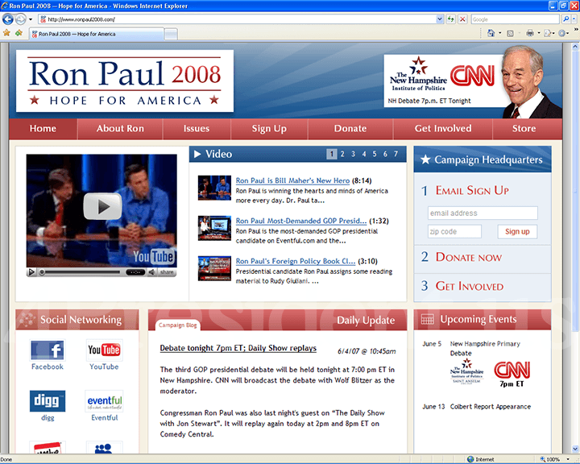Click the email address input field
Screen dimensions: 580x464
coord(483,213)
